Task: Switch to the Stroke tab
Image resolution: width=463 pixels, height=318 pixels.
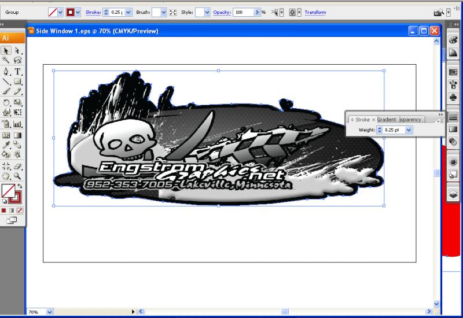Action: pyautogui.click(x=362, y=120)
